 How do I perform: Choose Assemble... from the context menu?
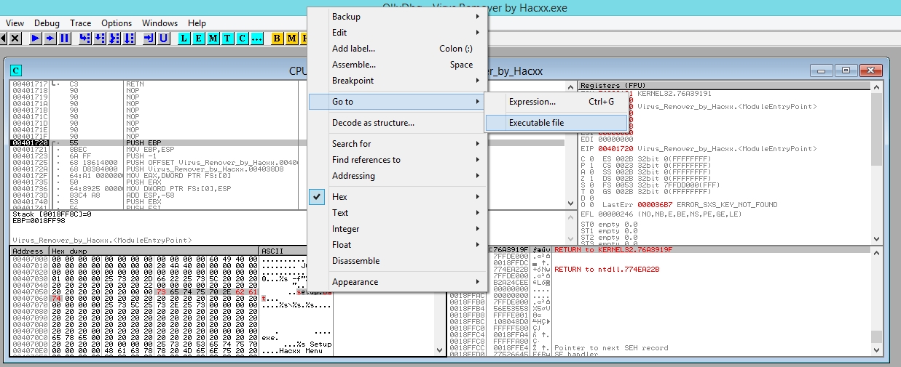pos(396,65)
